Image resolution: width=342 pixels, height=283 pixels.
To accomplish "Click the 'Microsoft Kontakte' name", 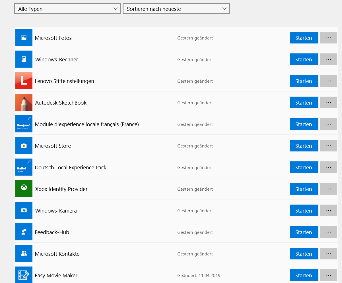I will click(57, 254).
